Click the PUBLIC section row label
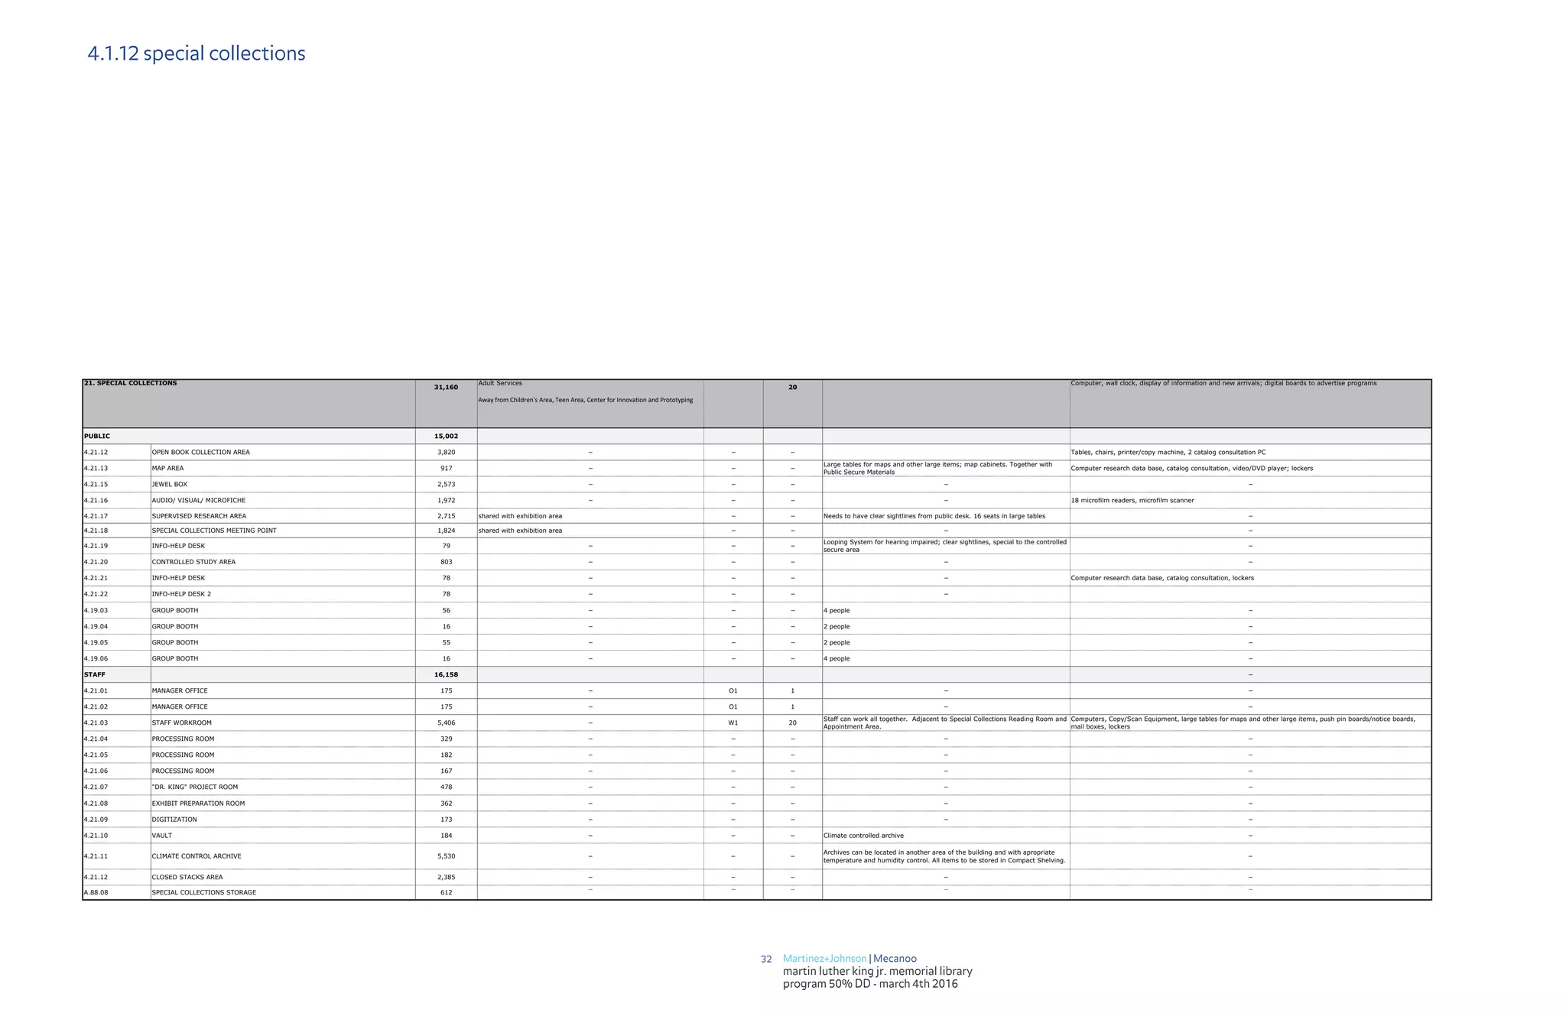 97,436
